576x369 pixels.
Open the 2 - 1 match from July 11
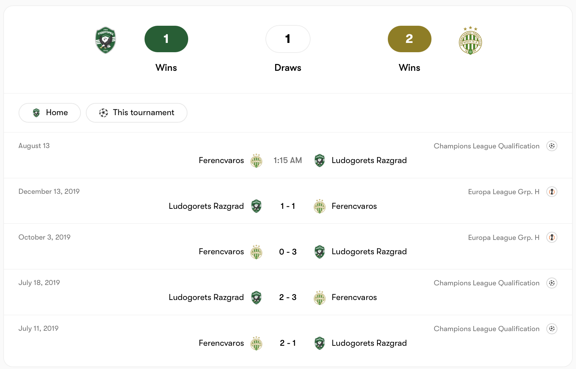288,343
